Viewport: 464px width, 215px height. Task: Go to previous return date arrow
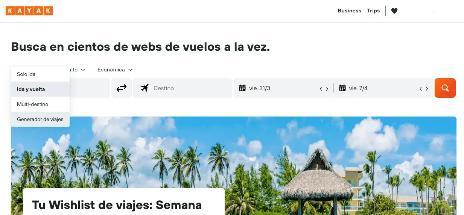(421, 89)
